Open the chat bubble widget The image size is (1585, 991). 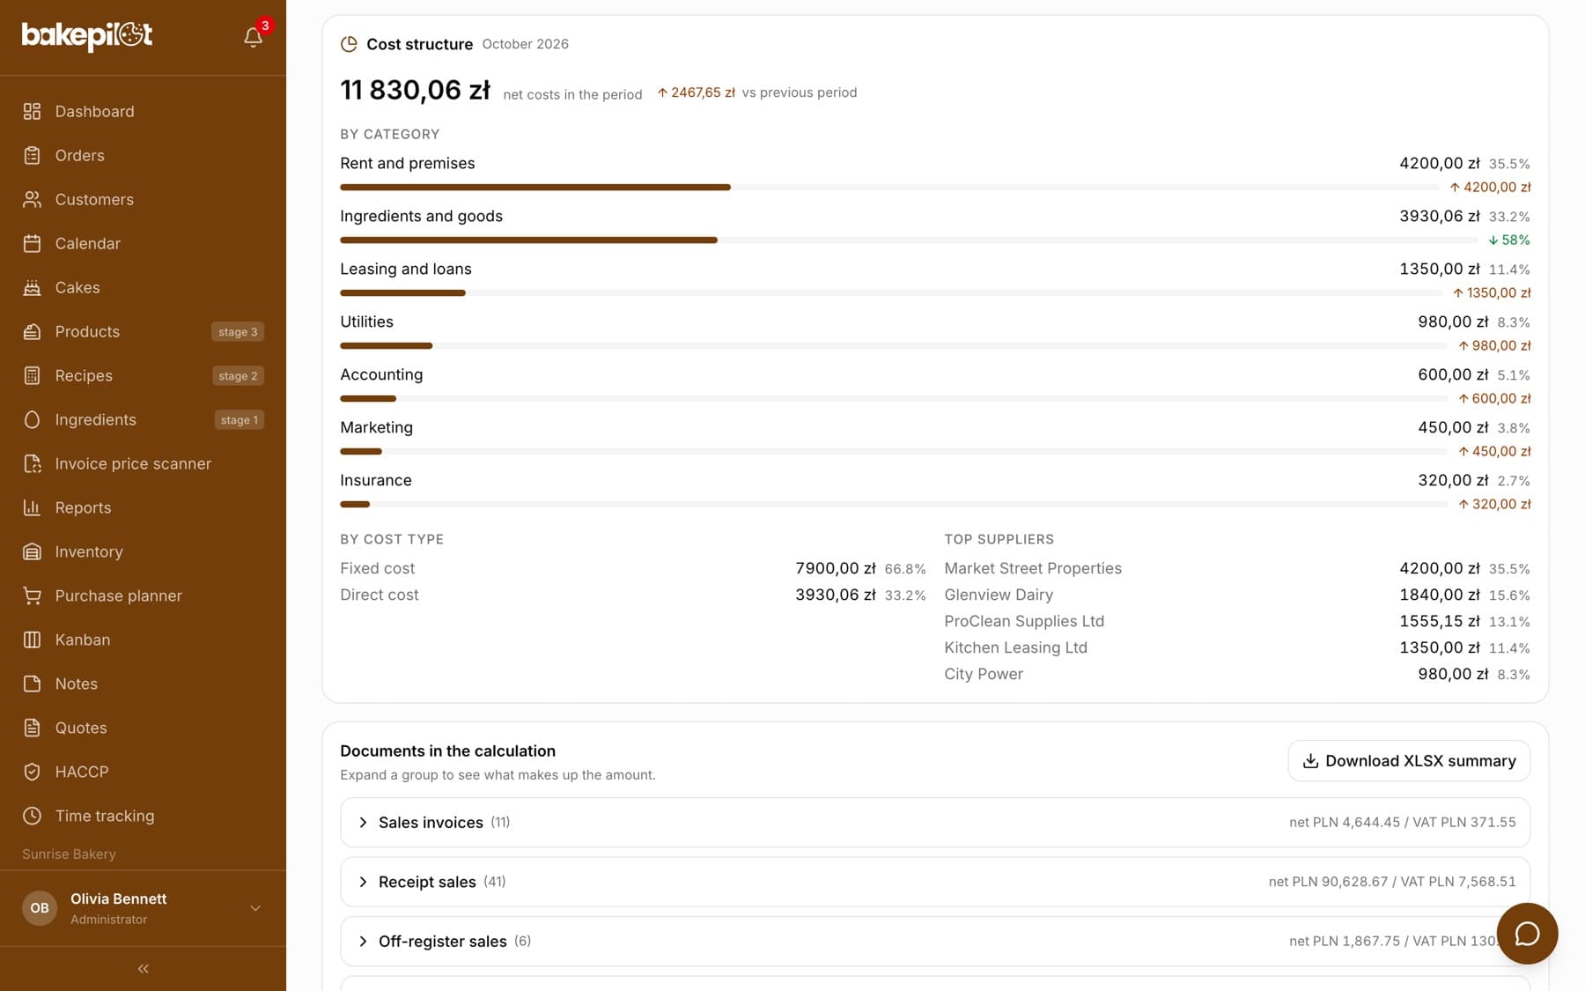pyautogui.click(x=1527, y=934)
